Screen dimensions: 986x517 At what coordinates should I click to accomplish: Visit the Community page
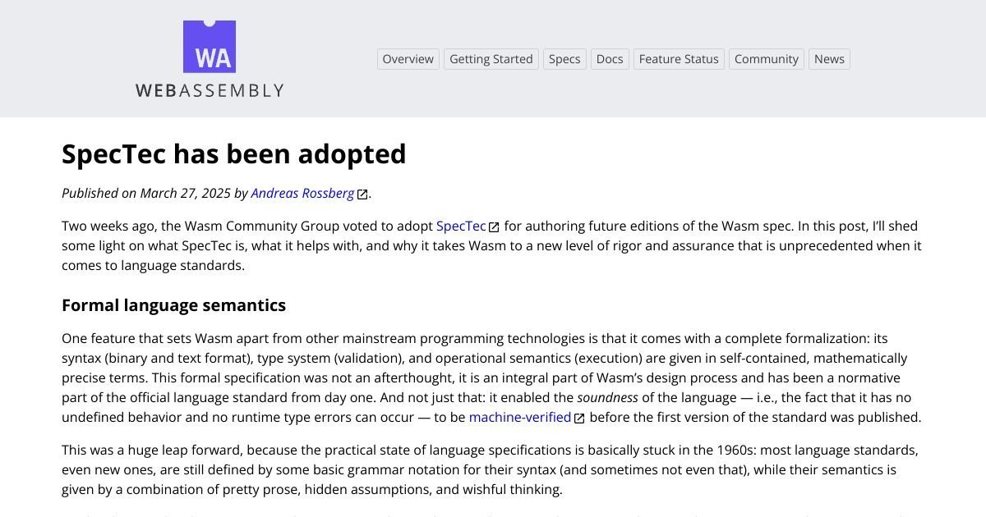pyautogui.click(x=766, y=58)
